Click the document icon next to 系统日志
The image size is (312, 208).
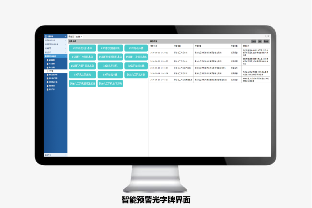47,90
